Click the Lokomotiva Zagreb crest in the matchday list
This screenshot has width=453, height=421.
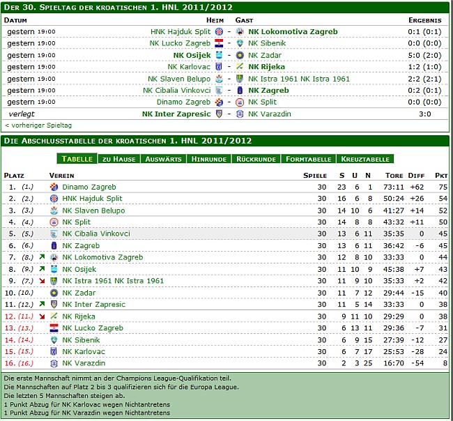240,31
